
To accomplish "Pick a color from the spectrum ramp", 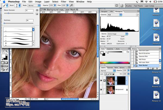I will [x=115, y=62].
